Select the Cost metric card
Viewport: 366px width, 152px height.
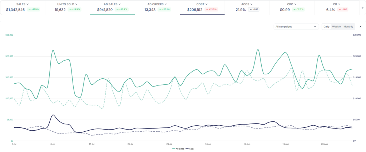point(202,7)
